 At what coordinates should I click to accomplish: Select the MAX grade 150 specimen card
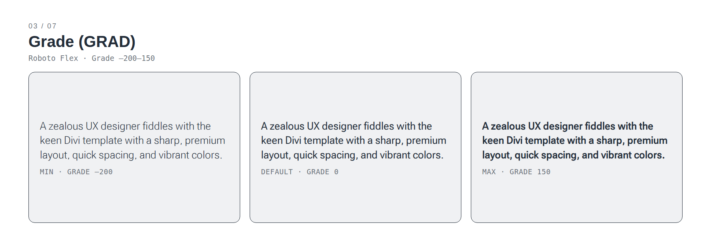click(577, 147)
